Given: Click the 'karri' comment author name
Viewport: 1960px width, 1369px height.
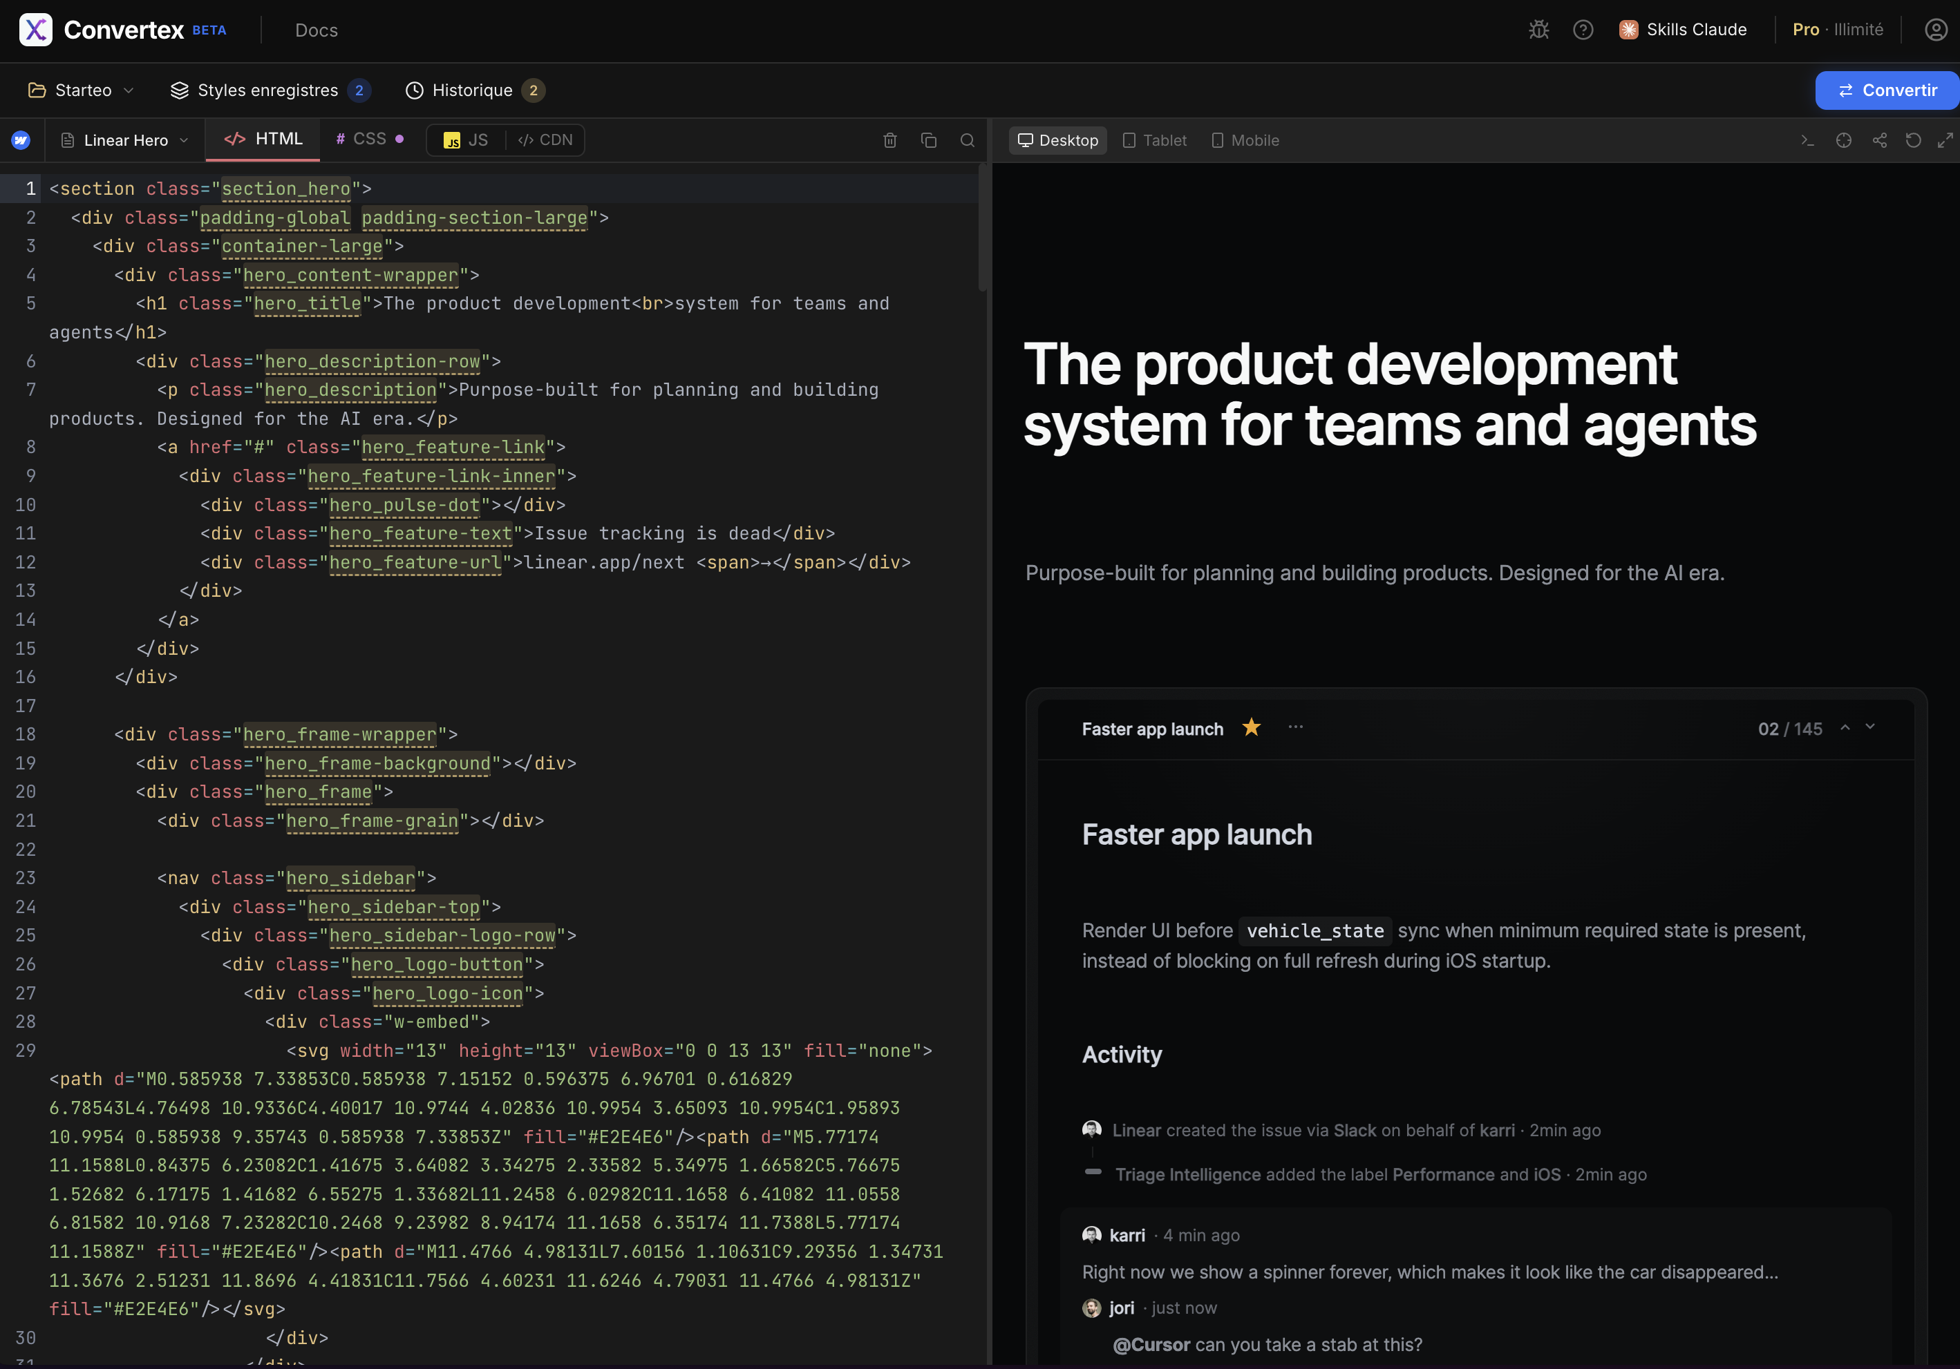Looking at the screenshot, I should click(x=1127, y=1235).
